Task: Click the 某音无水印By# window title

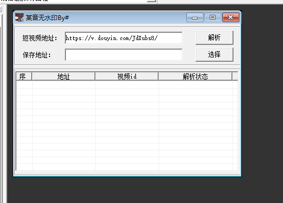Action: click(x=47, y=18)
